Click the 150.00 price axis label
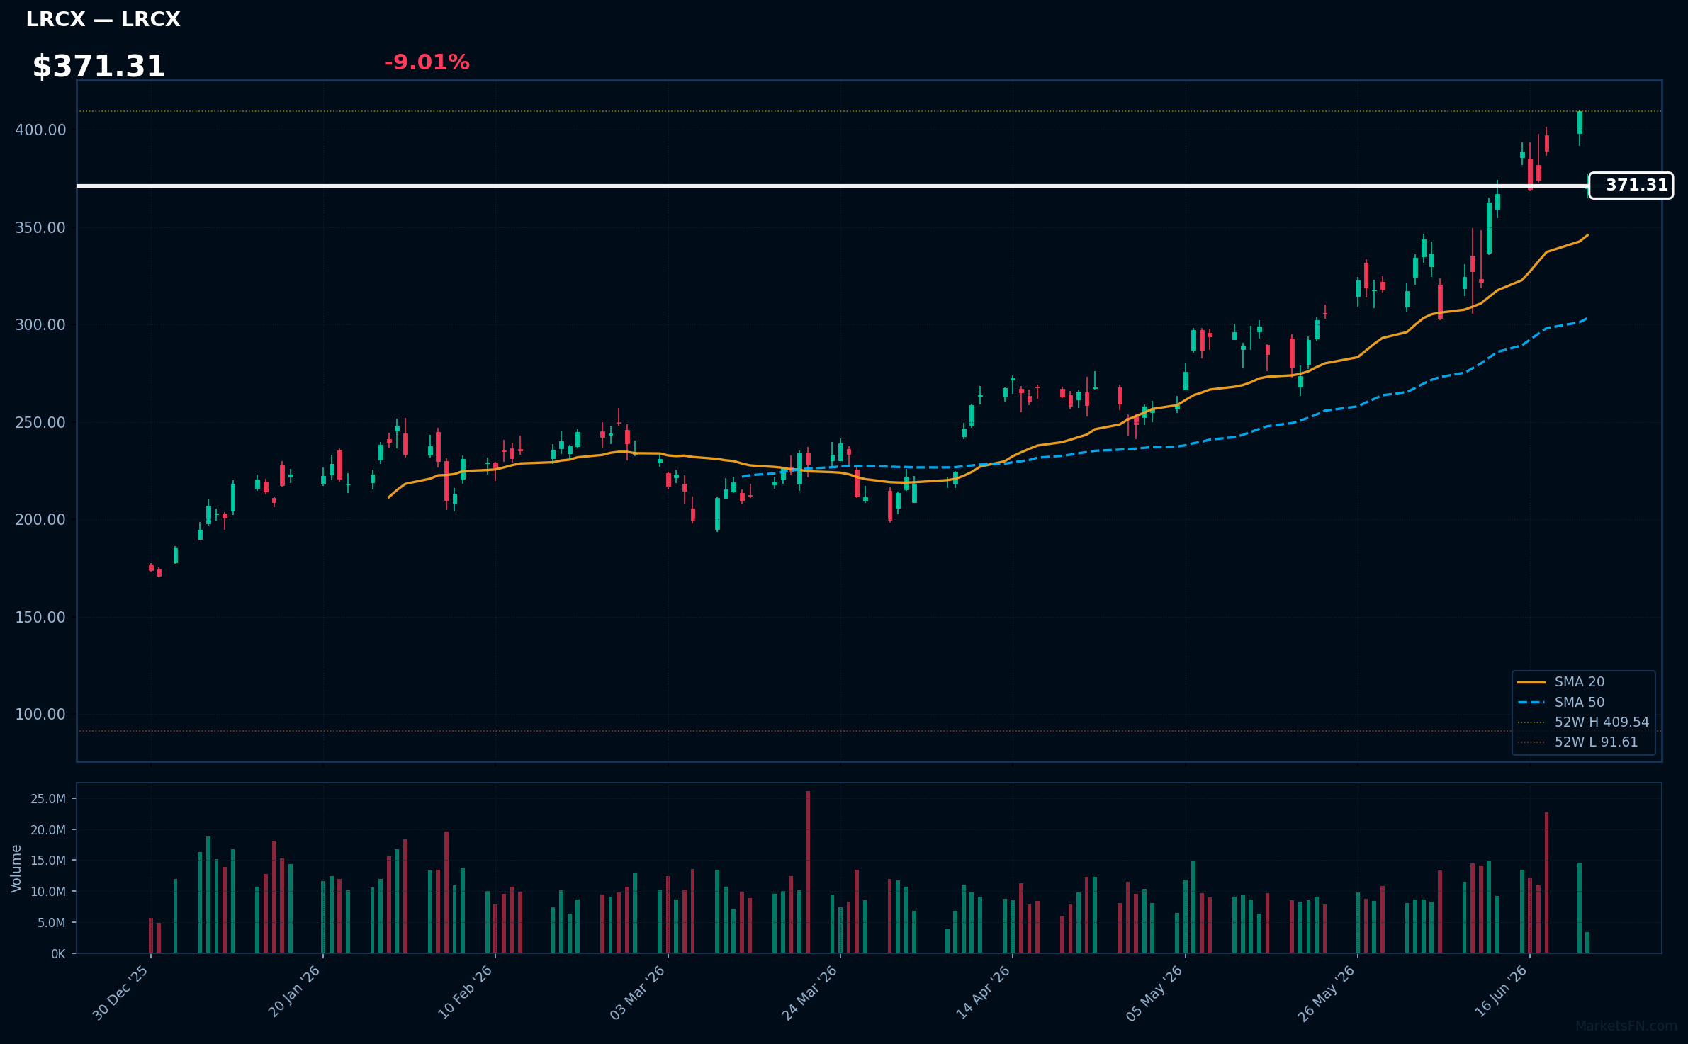Screen dimensions: 1688x1044 coord(40,618)
